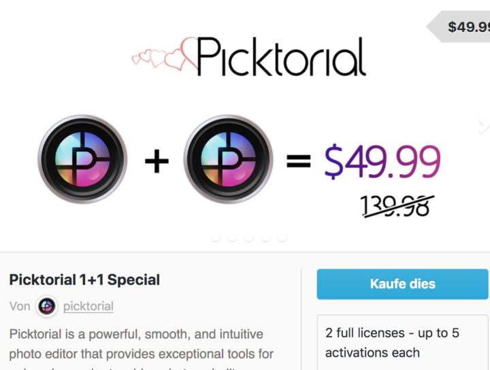This screenshot has height=370, width=490.
Task: Click the gray $49.99 price tag ribbon
Action: point(458,27)
